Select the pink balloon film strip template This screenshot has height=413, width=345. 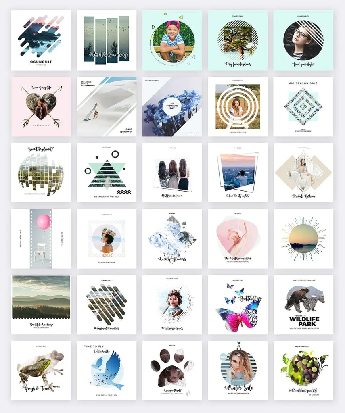tap(41, 239)
